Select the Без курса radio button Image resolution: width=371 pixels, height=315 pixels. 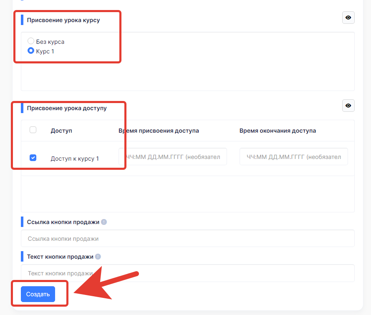click(x=31, y=41)
